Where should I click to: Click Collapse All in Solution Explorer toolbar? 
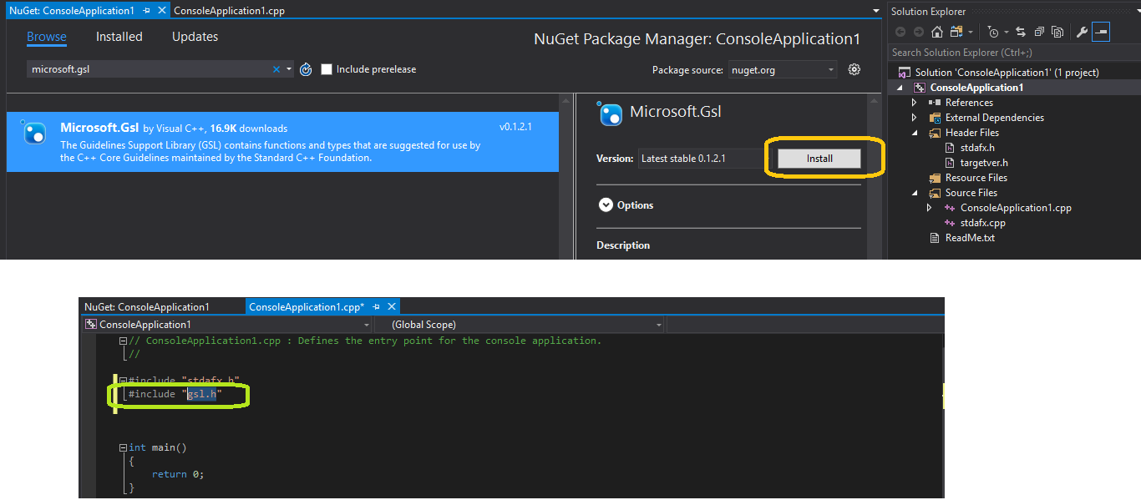pos(1039,32)
